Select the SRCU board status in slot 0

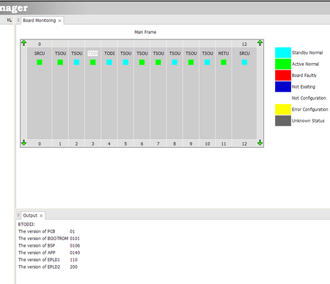click(40, 62)
